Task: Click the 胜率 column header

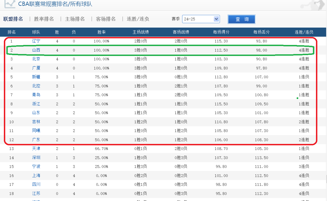Action: [102, 32]
